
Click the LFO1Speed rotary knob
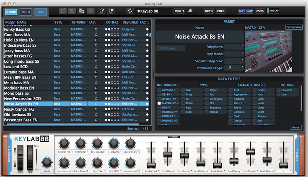click(97, 143)
